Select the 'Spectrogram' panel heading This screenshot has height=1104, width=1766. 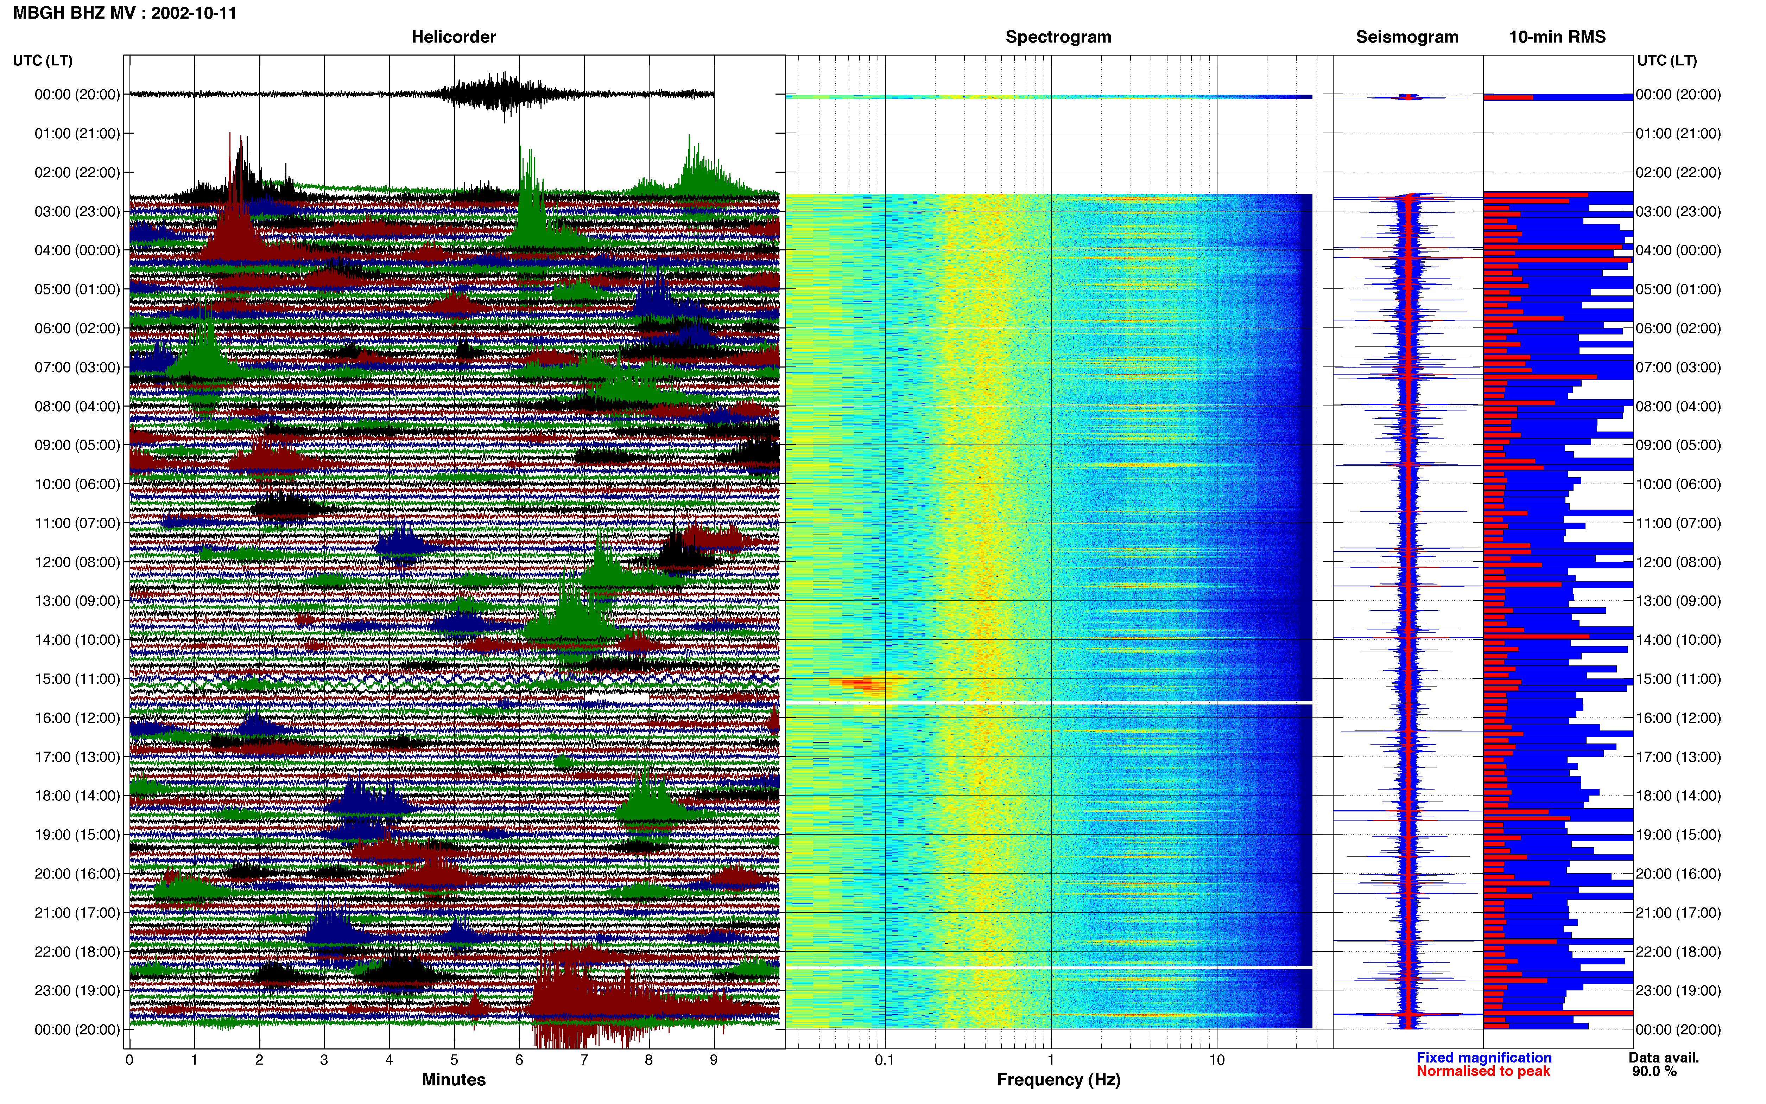(x=1058, y=37)
